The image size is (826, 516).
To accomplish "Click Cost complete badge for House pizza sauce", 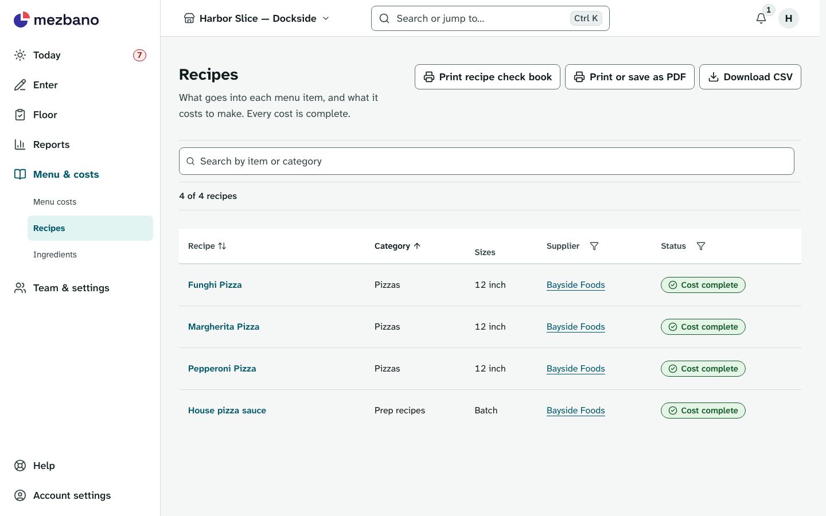I will [x=703, y=411].
